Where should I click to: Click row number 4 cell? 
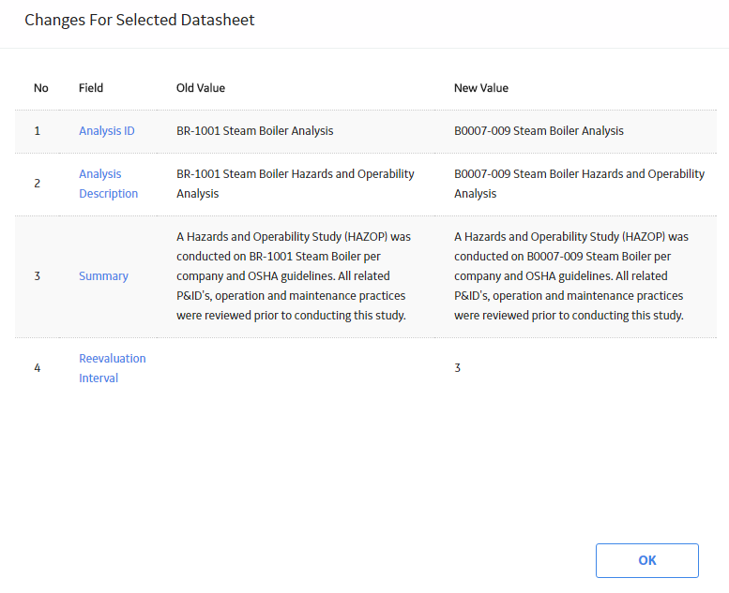38,368
